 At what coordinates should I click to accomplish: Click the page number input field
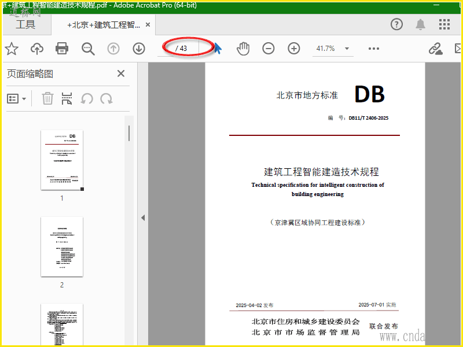click(166, 49)
